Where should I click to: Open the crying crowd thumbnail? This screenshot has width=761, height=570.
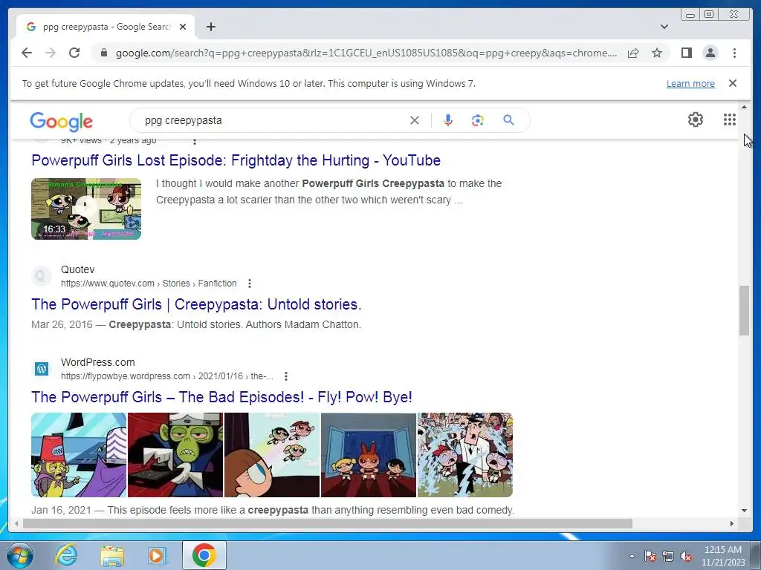(x=465, y=455)
